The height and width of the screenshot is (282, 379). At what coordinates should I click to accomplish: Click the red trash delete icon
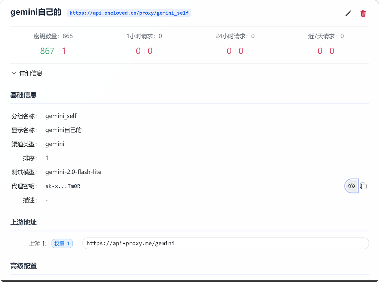pyautogui.click(x=363, y=13)
